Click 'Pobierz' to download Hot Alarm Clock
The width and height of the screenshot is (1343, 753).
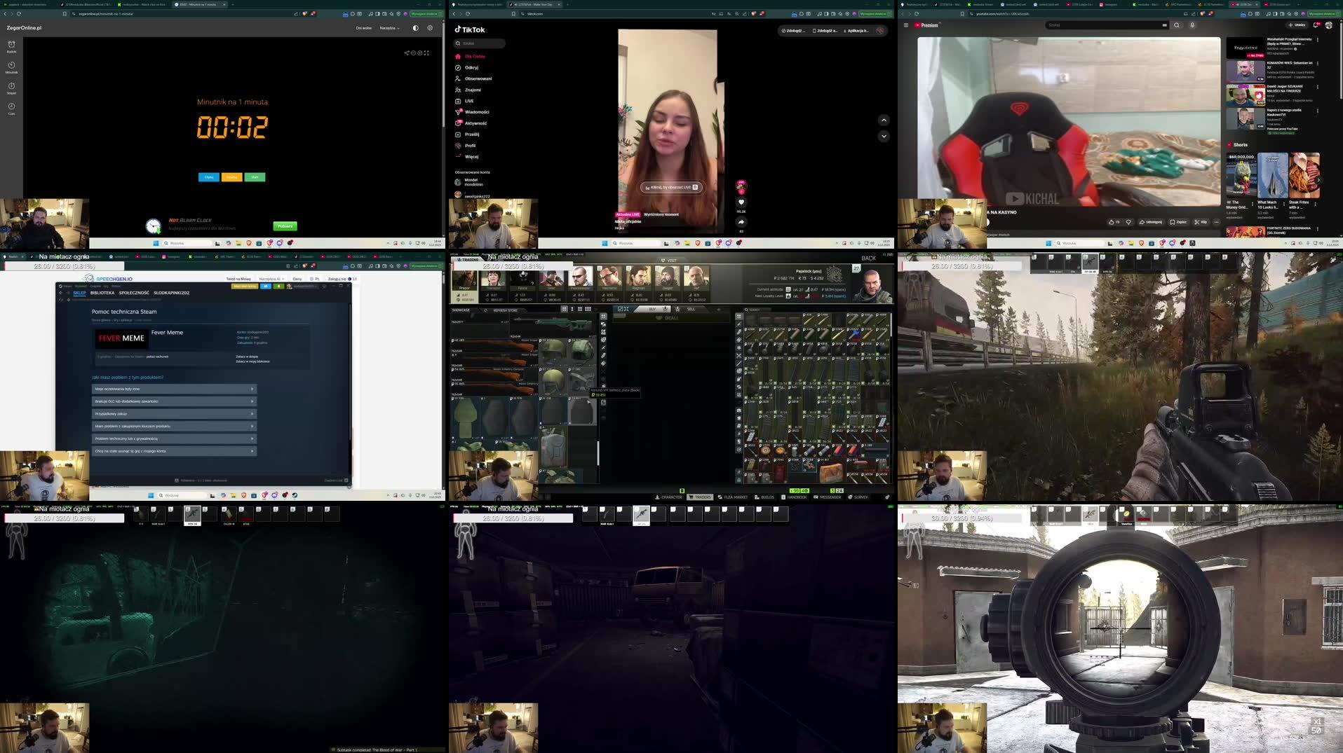[284, 226]
